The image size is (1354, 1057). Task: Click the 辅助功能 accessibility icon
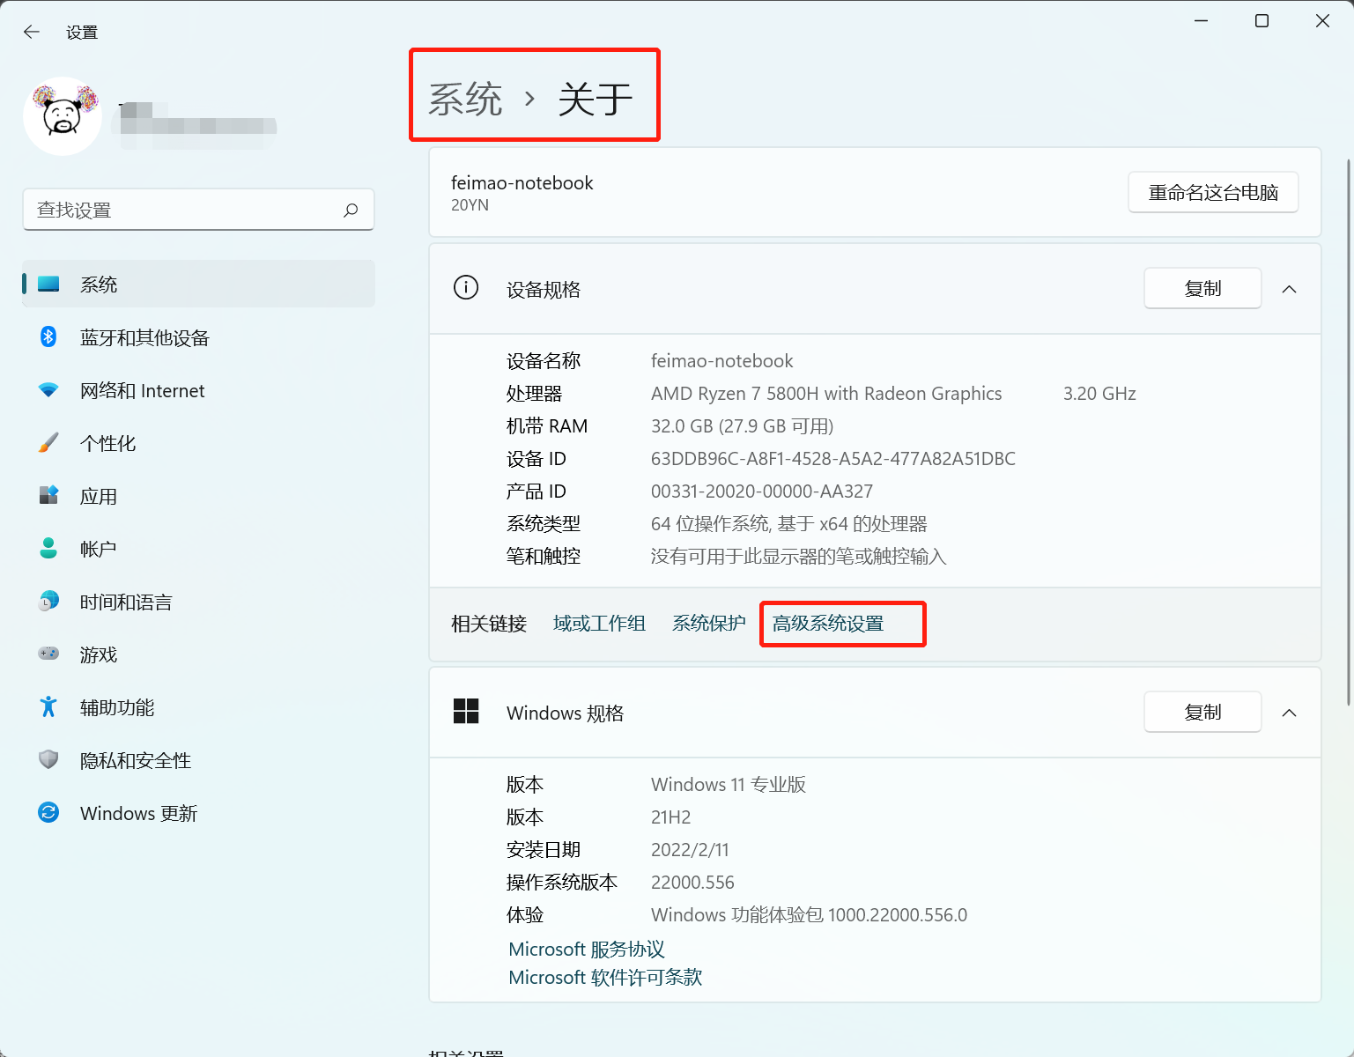[x=48, y=706]
